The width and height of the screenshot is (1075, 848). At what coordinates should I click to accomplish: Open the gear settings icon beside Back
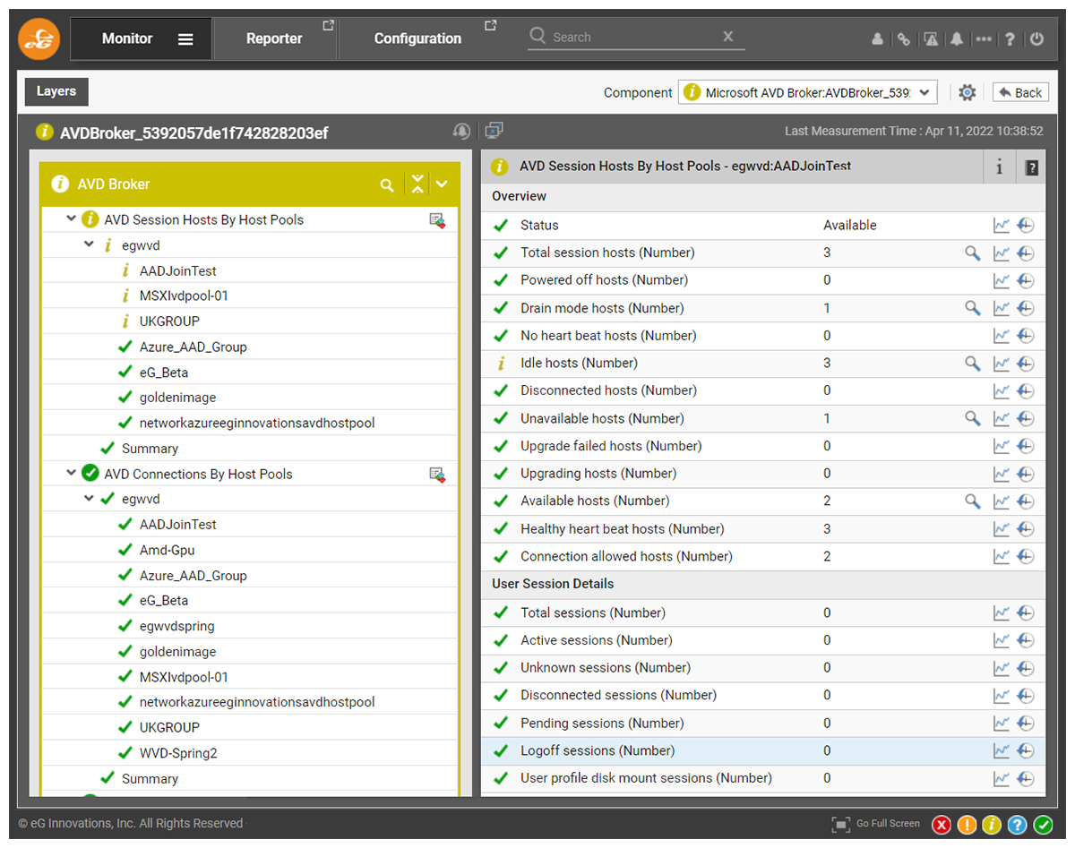tap(967, 92)
